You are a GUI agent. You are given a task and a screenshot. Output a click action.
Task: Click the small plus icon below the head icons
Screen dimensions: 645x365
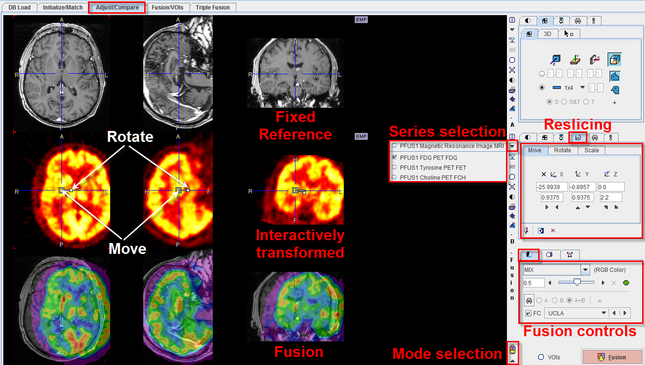pos(615,103)
